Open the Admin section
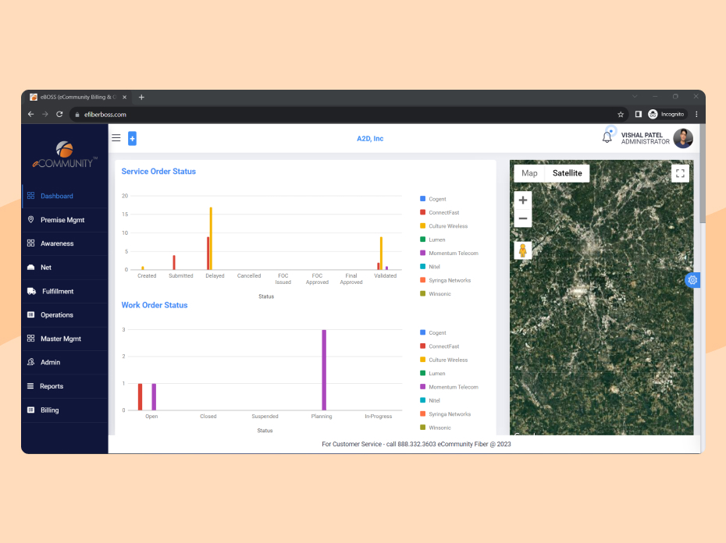The width and height of the screenshot is (726, 543). coord(65,363)
